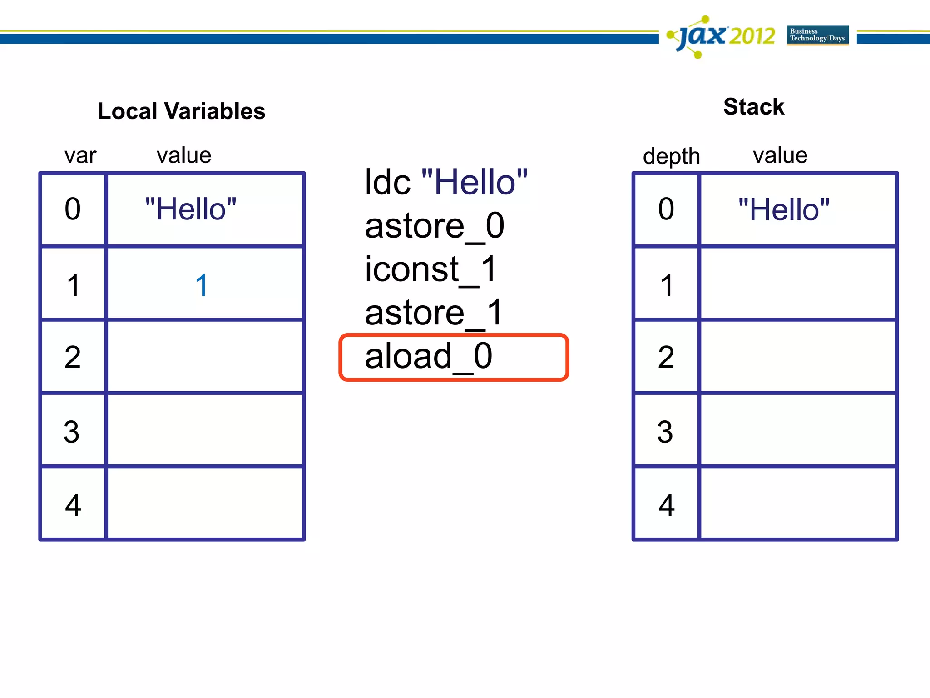Click the Stack heading

coord(753,107)
